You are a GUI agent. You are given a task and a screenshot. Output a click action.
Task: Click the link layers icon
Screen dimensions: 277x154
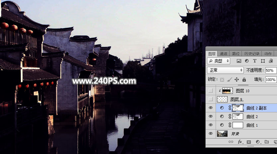coord(231,142)
